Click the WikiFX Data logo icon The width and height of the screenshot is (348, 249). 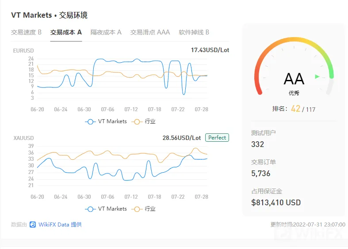click(33, 224)
